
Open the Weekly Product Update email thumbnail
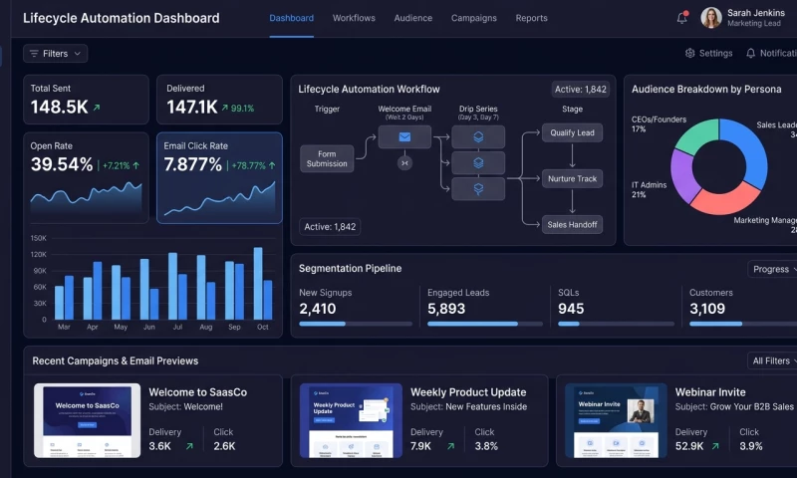351,420
